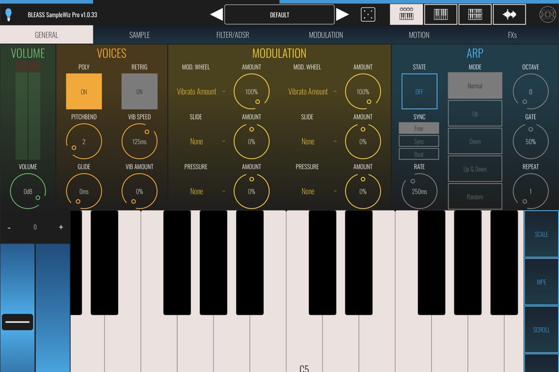Image resolution: width=559 pixels, height=372 pixels.
Task: Open right PRESSURE None selector
Action: click(x=308, y=191)
